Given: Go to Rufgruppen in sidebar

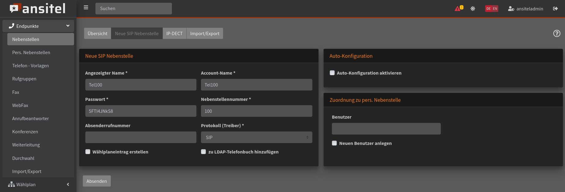Looking at the screenshot, I should 24,79.
